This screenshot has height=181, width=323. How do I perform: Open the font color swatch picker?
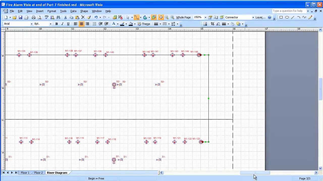coord(114,24)
